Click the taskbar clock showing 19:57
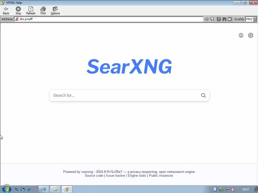Viewport: 258px width, 193px height. [245, 189]
